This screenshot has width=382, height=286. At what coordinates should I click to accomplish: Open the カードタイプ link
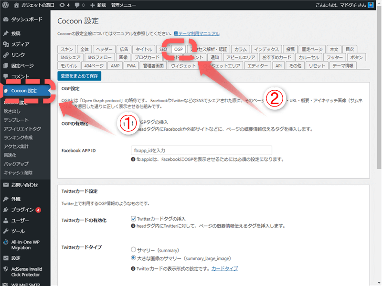point(224,268)
